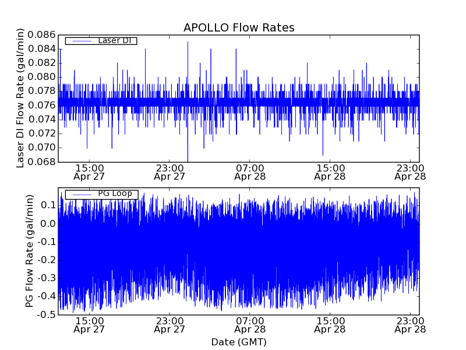Click the -0.2 tick on PG flow axis
Screen dimensions: 466x350
pos(47,260)
